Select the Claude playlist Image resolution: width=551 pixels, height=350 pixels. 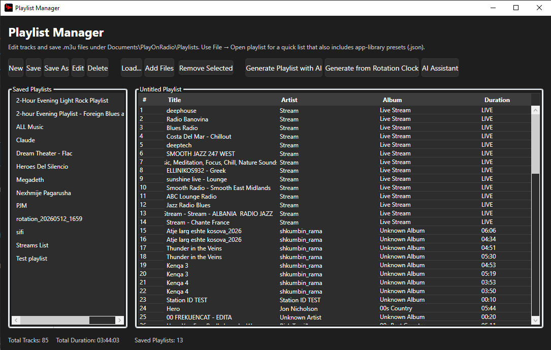68,140
